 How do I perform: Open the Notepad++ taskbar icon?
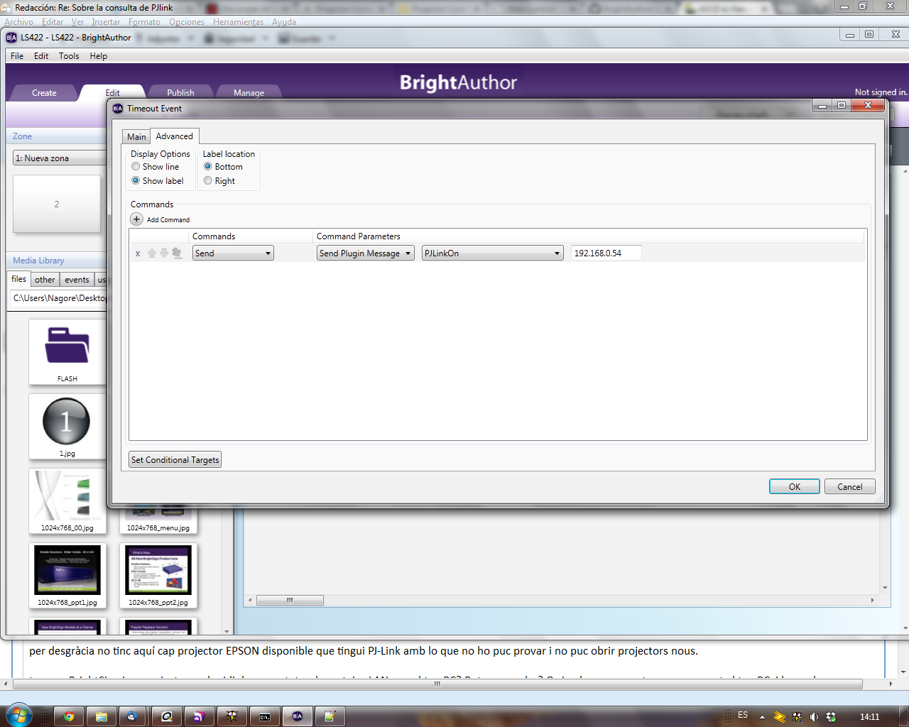(x=330, y=716)
